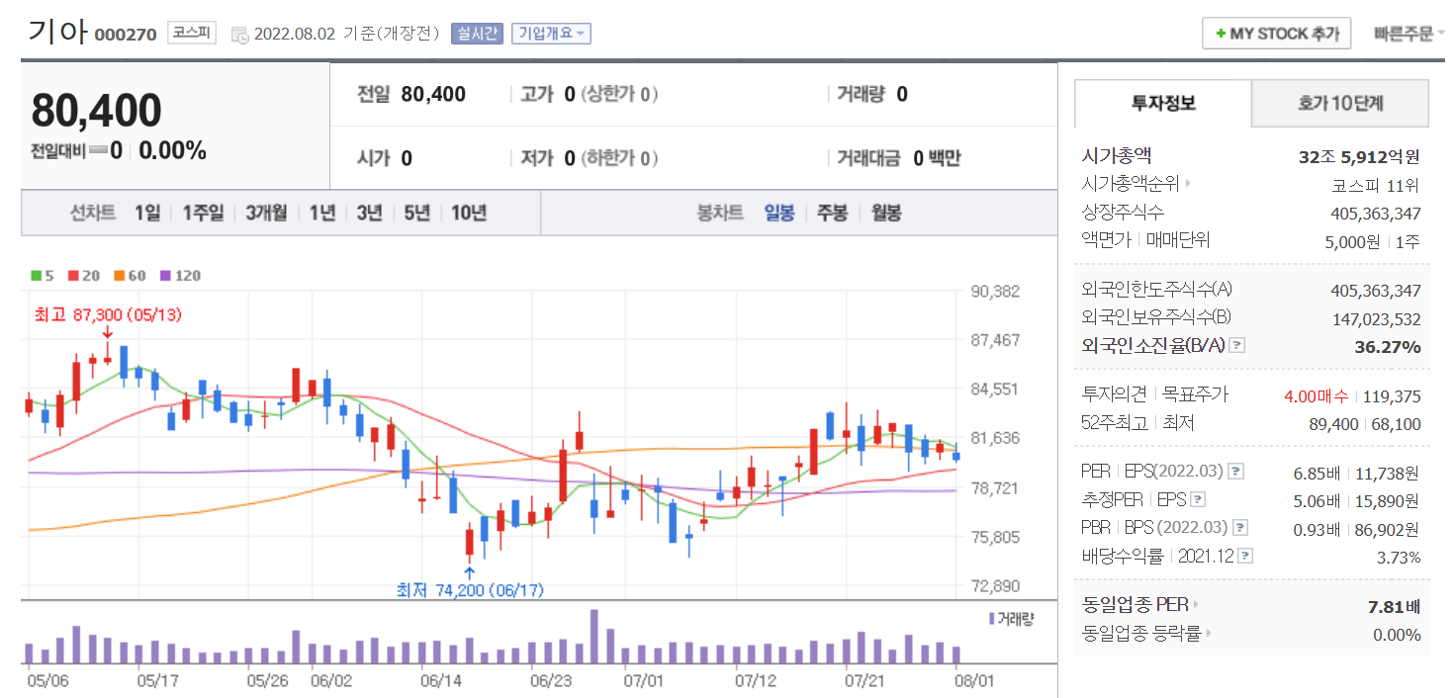Select the 5년 line chart period

click(x=416, y=213)
